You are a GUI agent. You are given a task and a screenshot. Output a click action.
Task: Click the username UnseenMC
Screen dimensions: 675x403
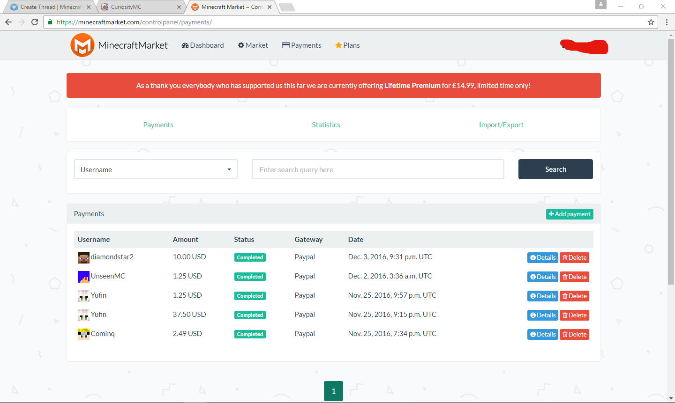coord(108,276)
